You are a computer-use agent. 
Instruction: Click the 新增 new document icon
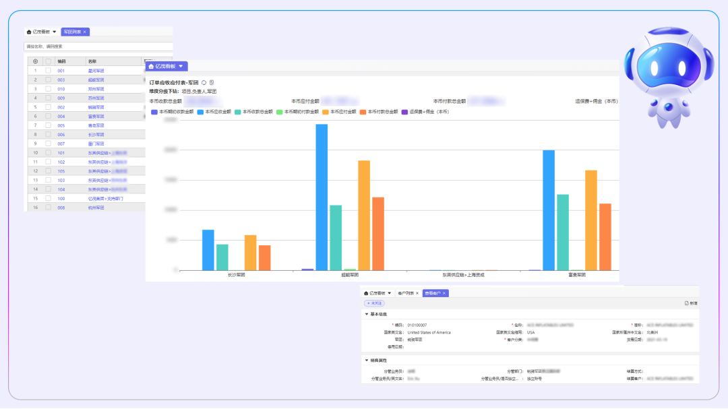coord(687,303)
